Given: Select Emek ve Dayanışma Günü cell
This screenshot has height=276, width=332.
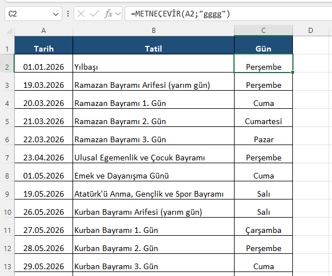Looking at the screenshot, I should click(x=154, y=172).
